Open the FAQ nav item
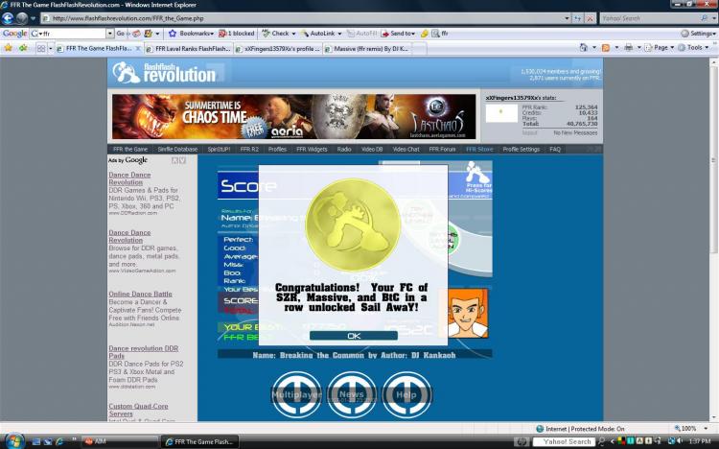The image size is (719, 449). pyautogui.click(x=555, y=150)
